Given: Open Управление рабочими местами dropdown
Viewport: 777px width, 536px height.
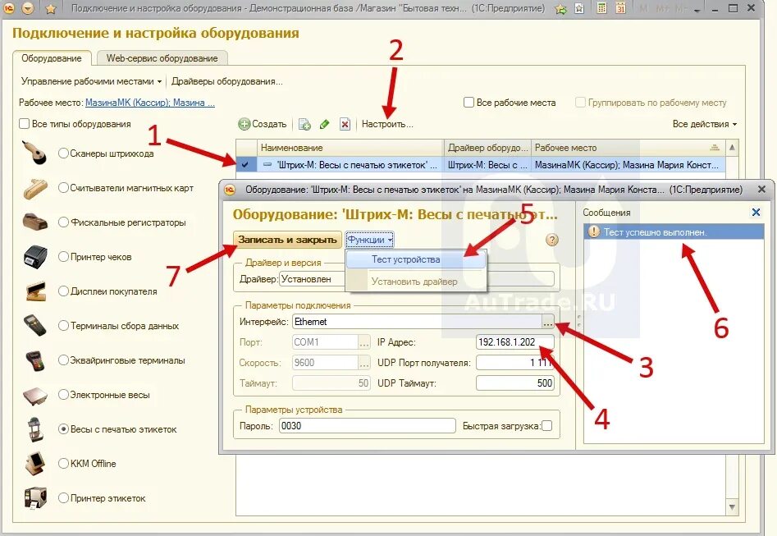Looking at the screenshot, I should click(x=91, y=81).
